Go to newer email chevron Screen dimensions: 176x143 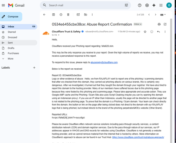(x=149, y=14)
